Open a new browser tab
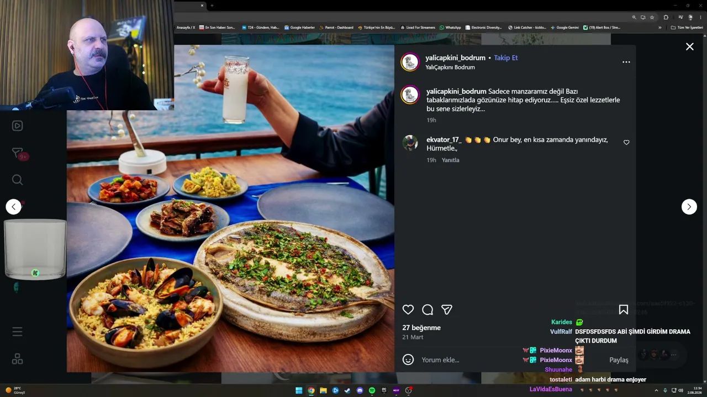Viewport: 707px width, 397px height. (x=212, y=6)
